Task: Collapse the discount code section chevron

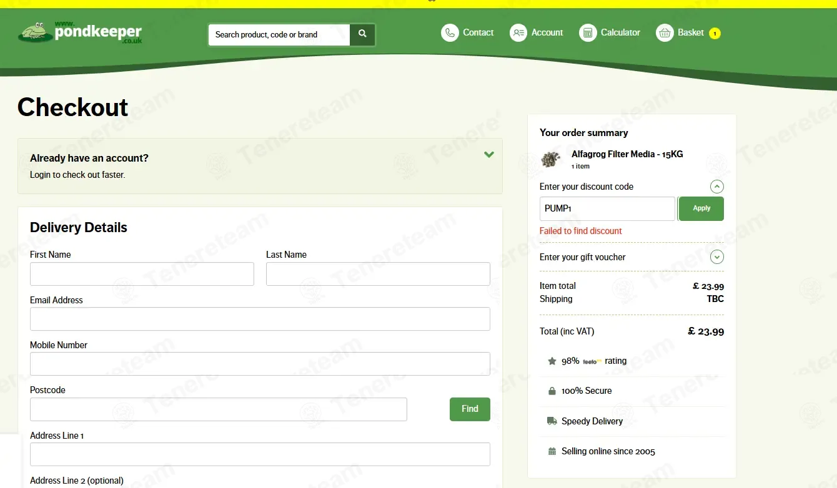Action: click(717, 187)
